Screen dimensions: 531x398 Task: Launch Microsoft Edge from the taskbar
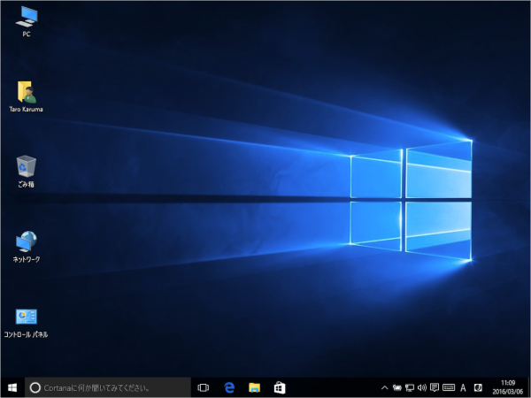click(229, 387)
